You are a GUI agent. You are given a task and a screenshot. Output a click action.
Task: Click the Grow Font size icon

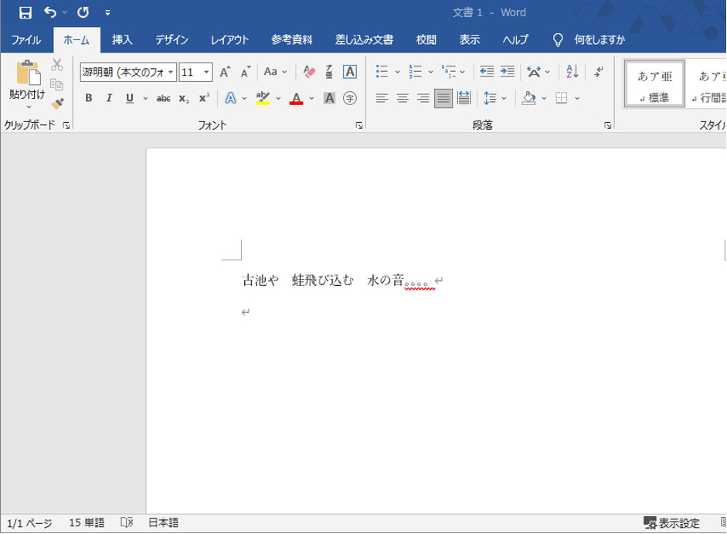(x=225, y=72)
